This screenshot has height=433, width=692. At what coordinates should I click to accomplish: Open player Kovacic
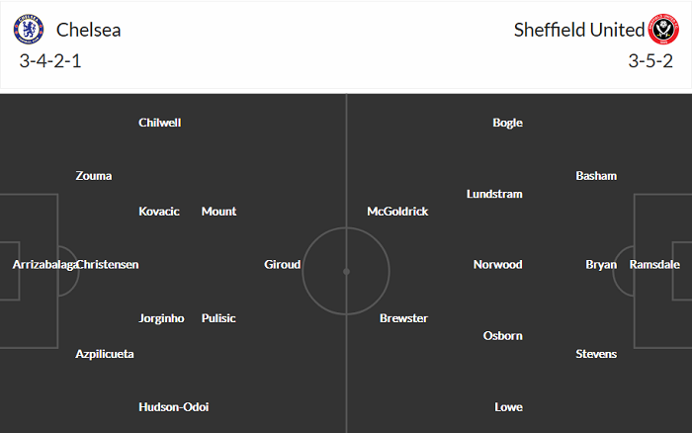point(159,212)
